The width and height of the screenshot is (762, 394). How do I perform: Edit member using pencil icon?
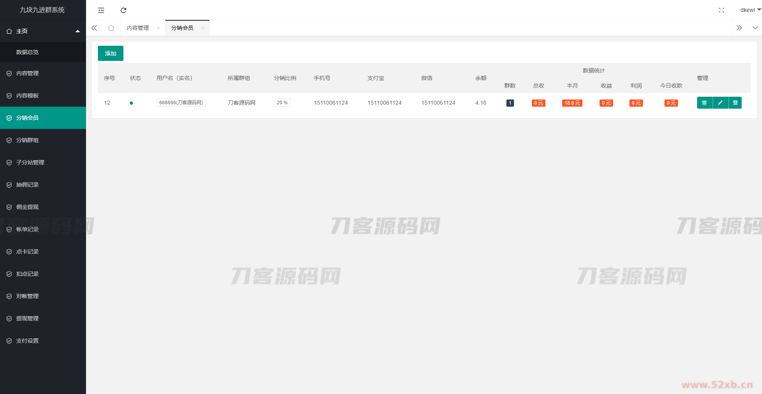pos(720,103)
